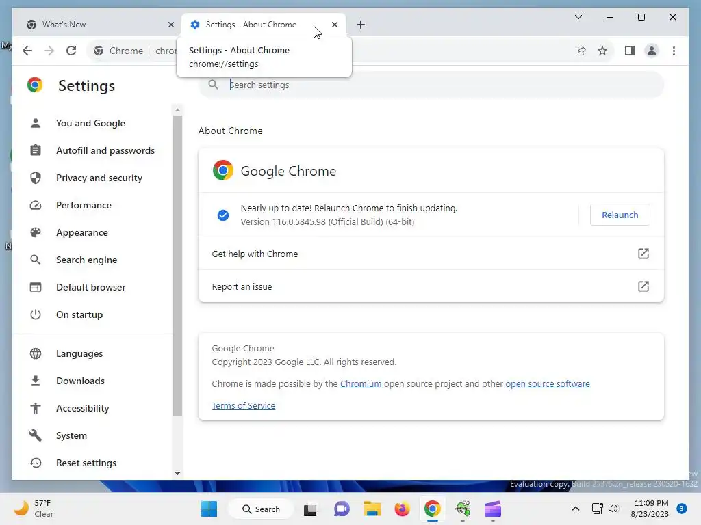Open the side panel
Screen dimensions: 701x525
[630, 51]
